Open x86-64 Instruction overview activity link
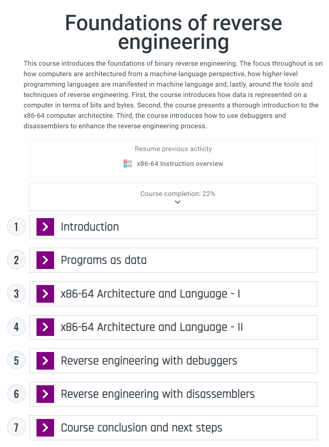Viewport: 329px width, 447px height. point(180,164)
